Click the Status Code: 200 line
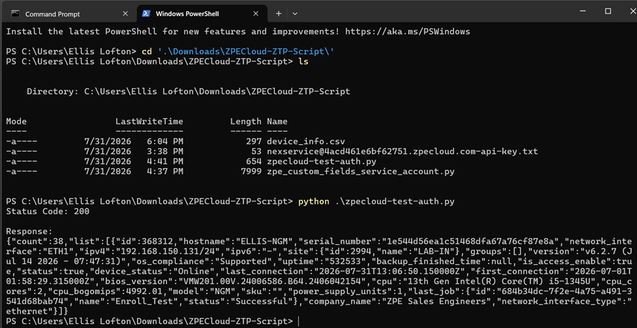The height and width of the screenshot is (328, 637). (x=48, y=212)
